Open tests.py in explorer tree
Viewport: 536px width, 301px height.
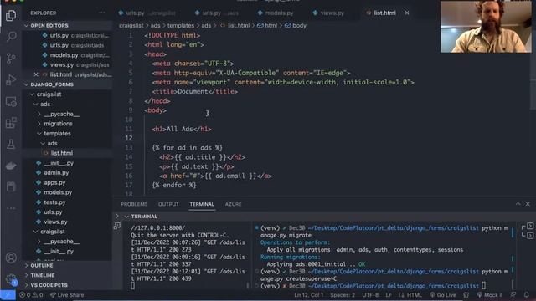point(54,202)
